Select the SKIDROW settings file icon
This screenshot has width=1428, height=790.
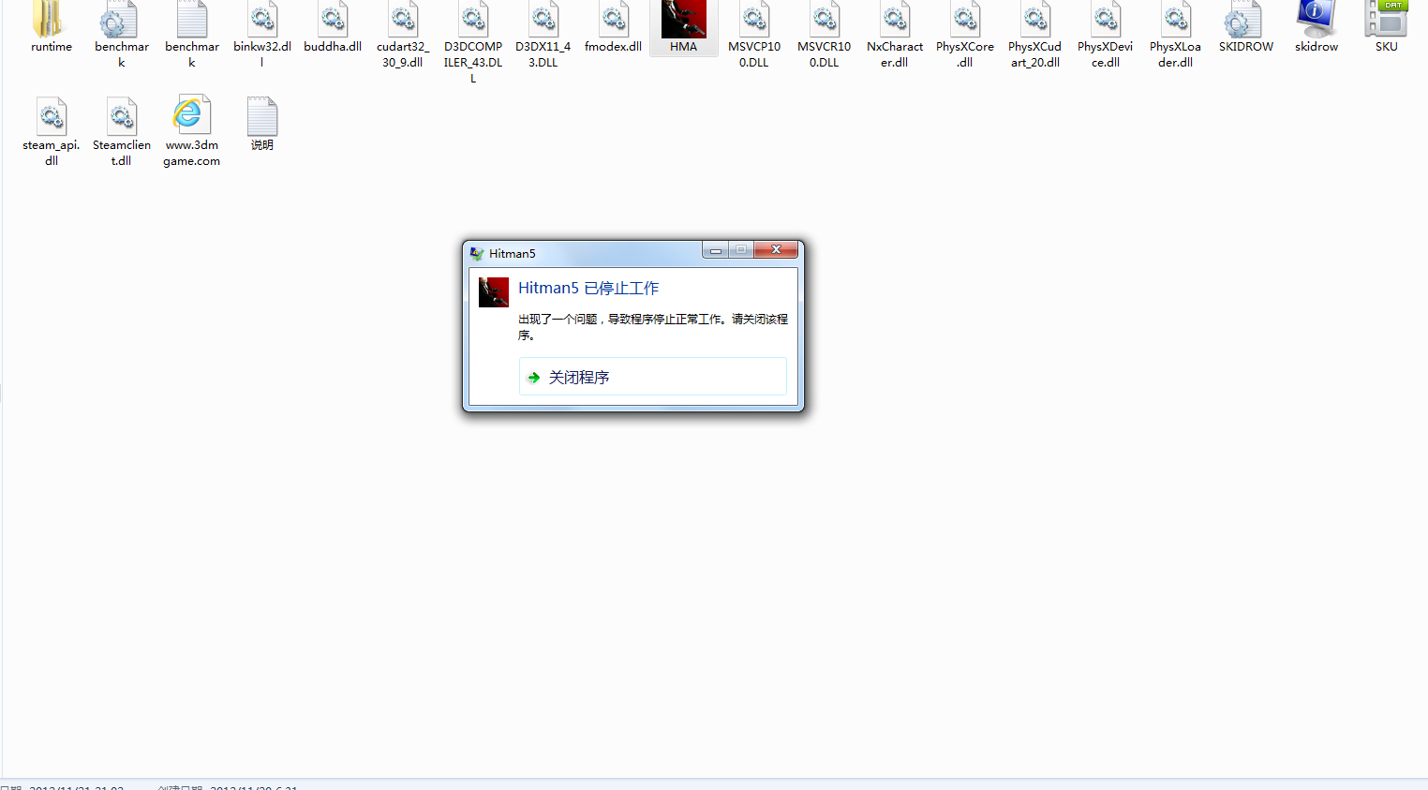(x=1245, y=21)
